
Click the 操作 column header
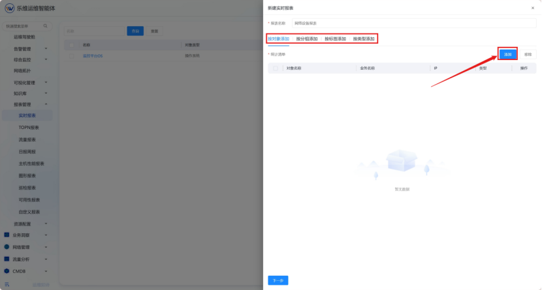click(524, 68)
